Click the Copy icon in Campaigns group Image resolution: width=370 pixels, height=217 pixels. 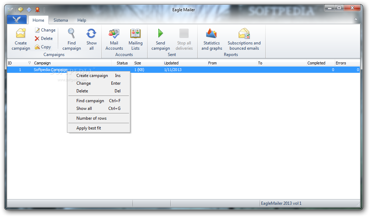click(x=37, y=47)
